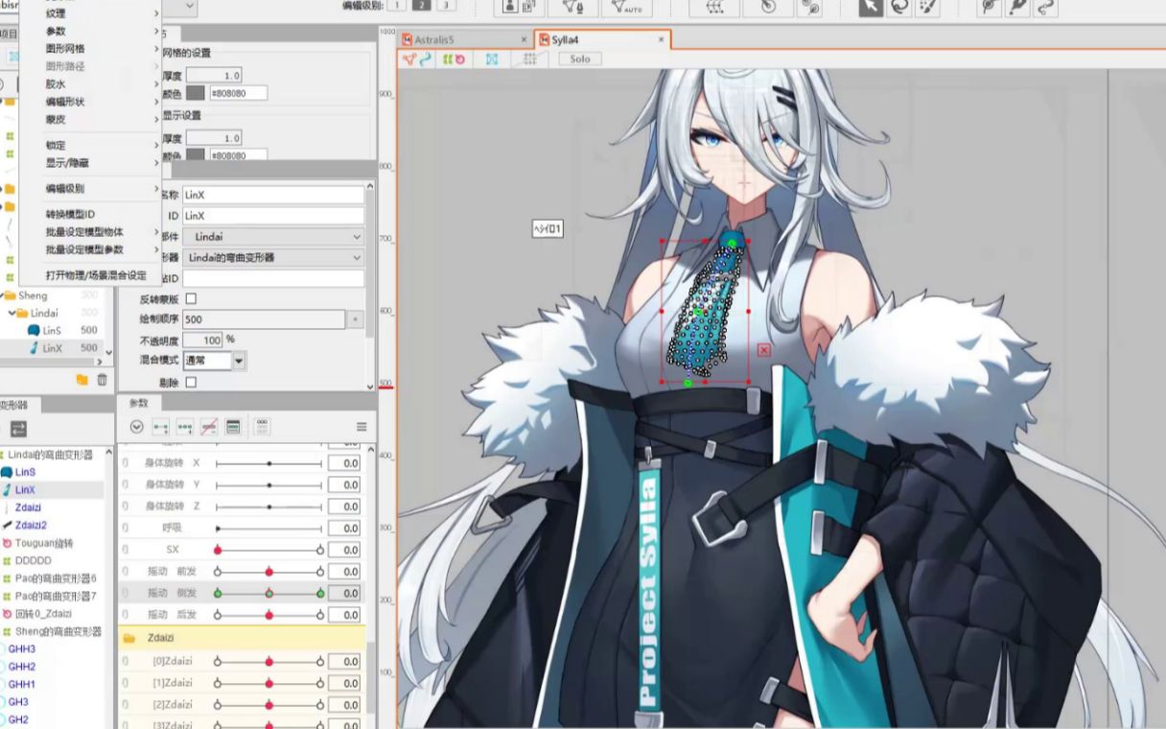The height and width of the screenshot is (729, 1166).
Task: Open the Lindai的弯曲变形器 deformer dropdown
Action: click(x=273, y=257)
